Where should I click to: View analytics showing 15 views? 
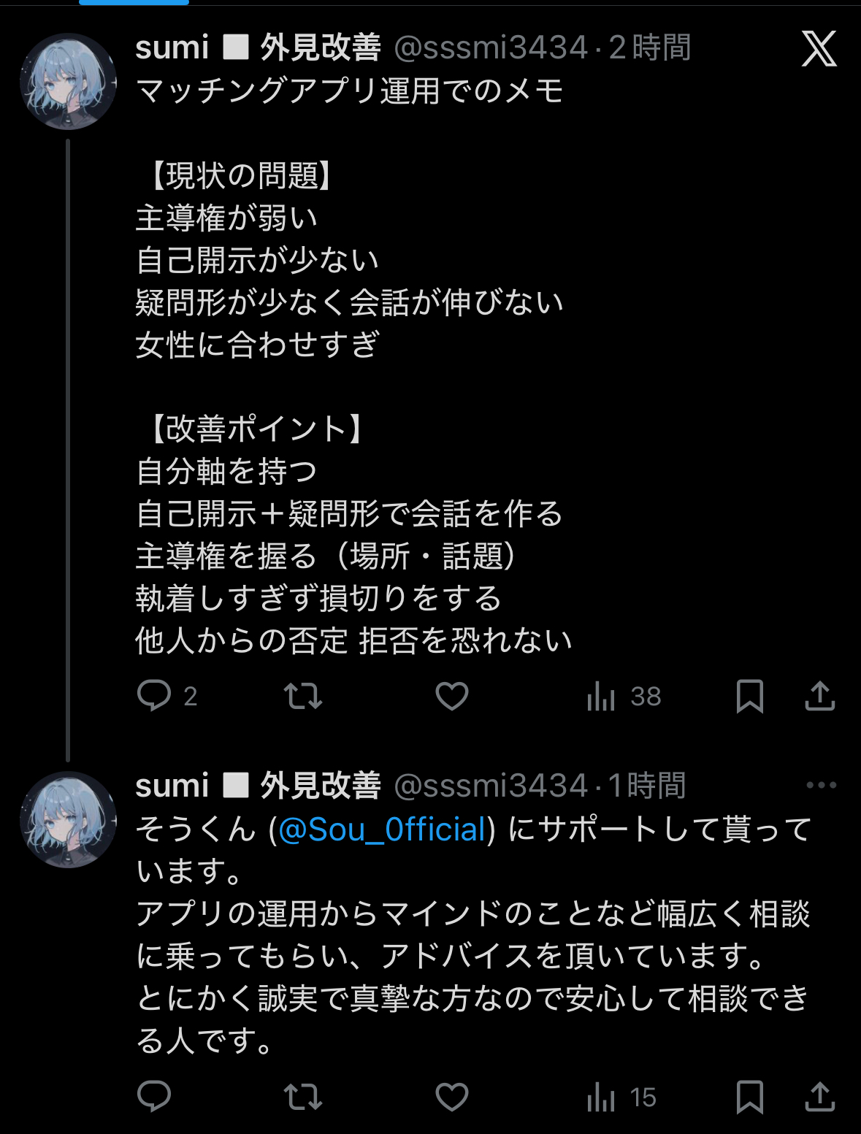(621, 1097)
